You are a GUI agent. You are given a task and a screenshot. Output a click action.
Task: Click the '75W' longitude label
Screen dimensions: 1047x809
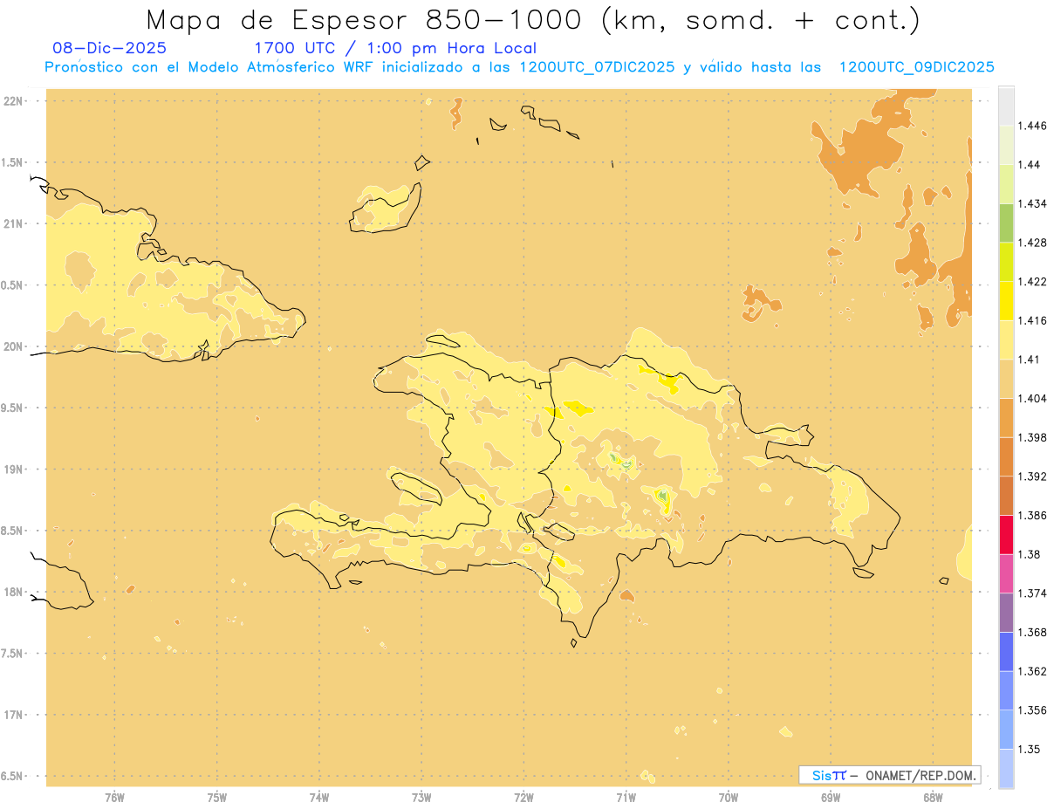pyautogui.click(x=217, y=798)
